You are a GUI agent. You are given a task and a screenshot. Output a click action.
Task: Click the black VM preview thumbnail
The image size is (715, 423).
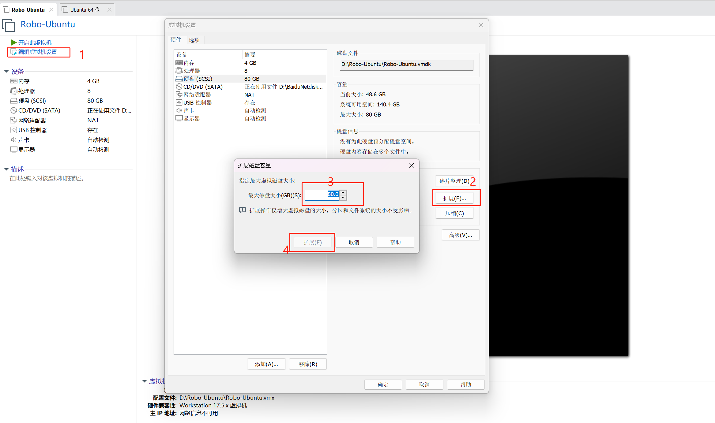click(x=559, y=206)
